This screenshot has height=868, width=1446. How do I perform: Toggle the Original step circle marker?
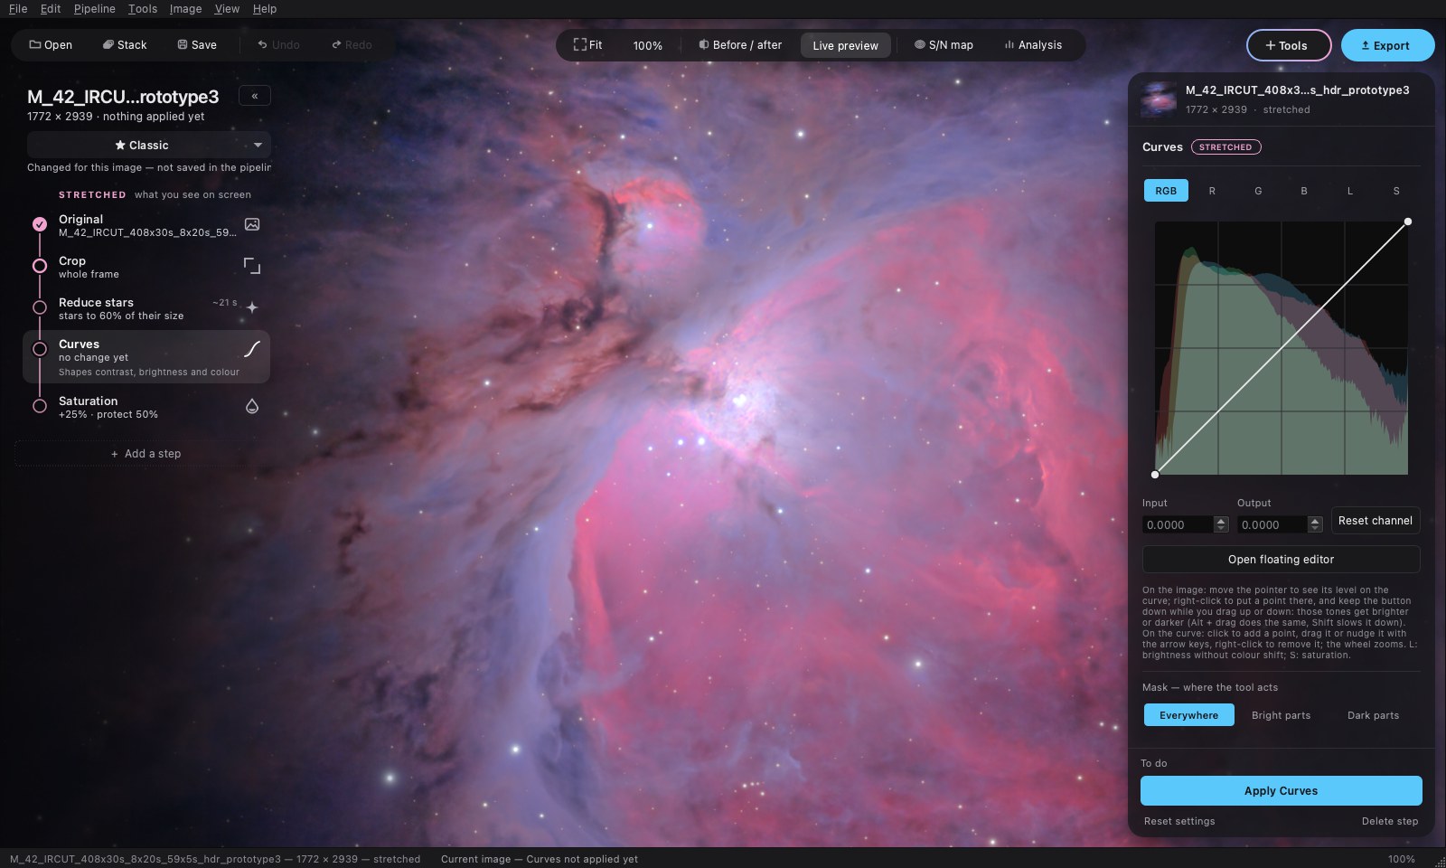(40, 224)
